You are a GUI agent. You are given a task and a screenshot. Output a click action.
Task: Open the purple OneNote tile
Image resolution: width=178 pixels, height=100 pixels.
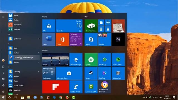pyautogui.click(x=76, y=39)
